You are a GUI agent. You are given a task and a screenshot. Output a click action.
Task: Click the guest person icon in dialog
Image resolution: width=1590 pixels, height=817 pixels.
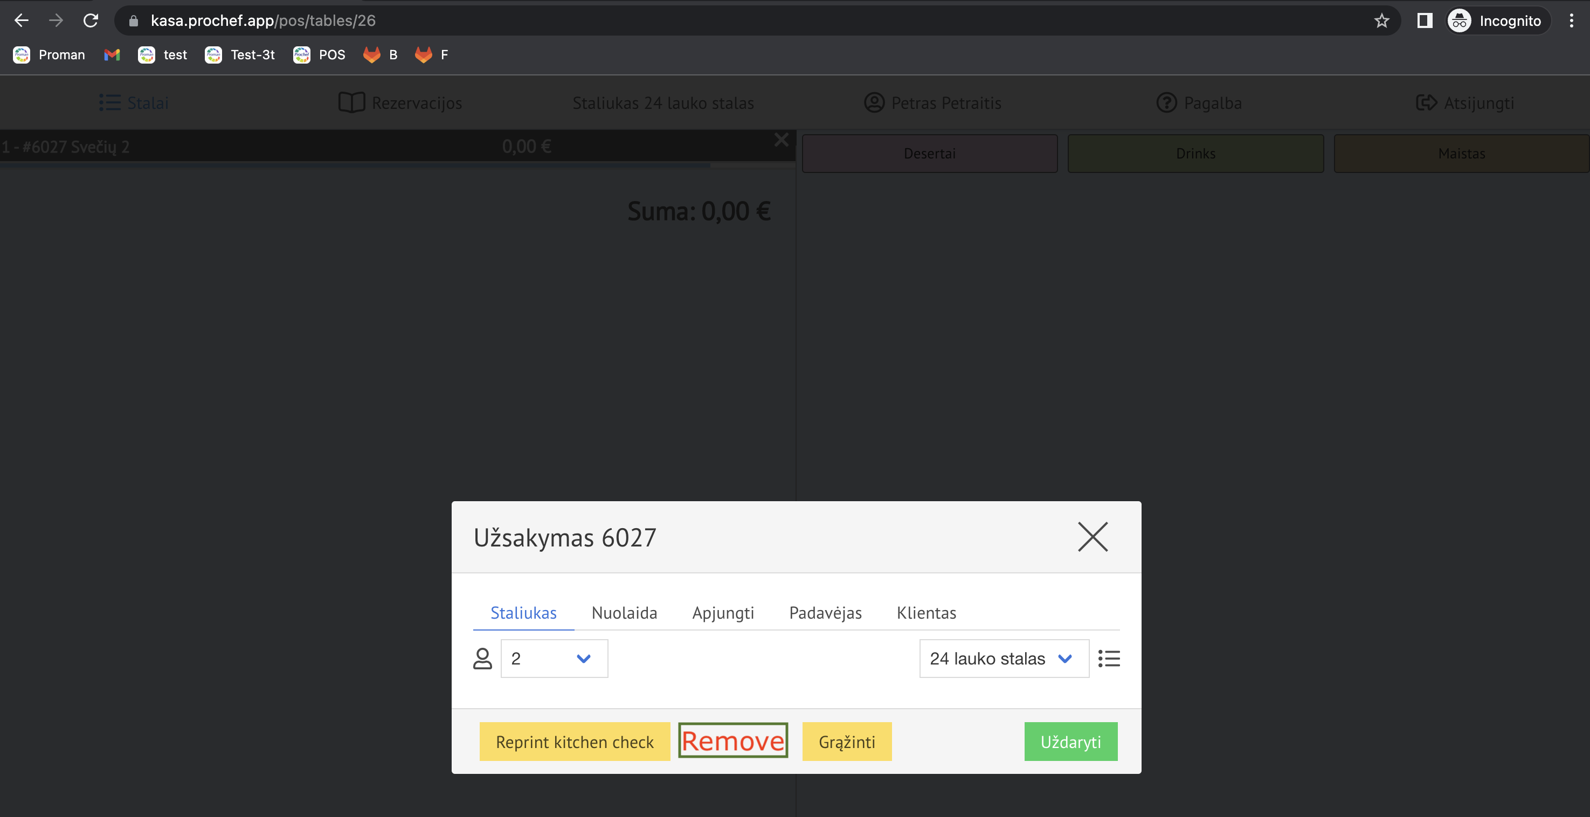pos(483,659)
